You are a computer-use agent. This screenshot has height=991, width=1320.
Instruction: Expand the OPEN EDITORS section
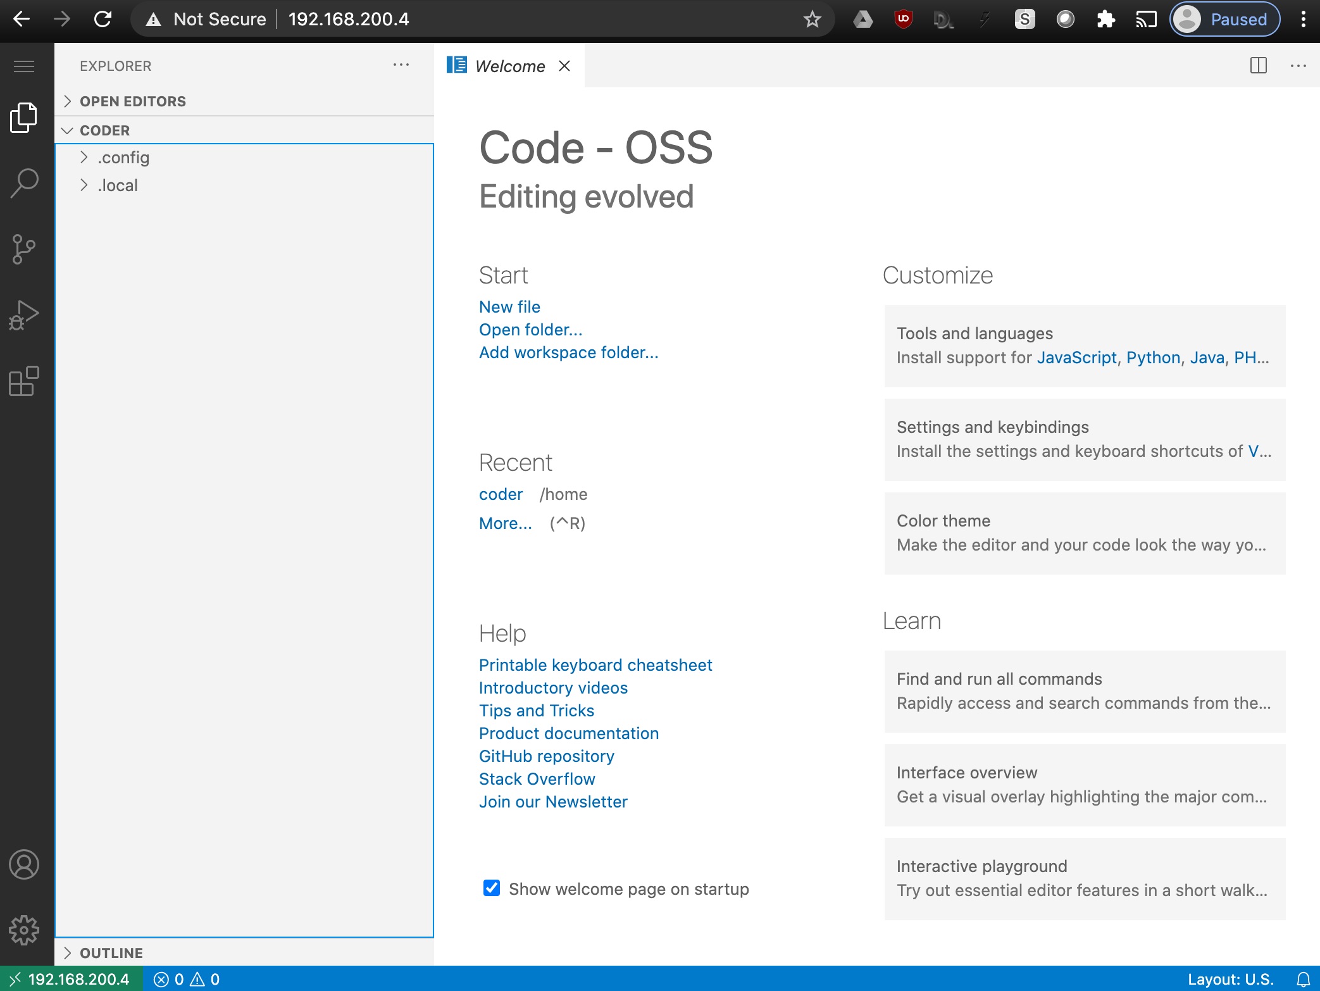pyautogui.click(x=244, y=101)
